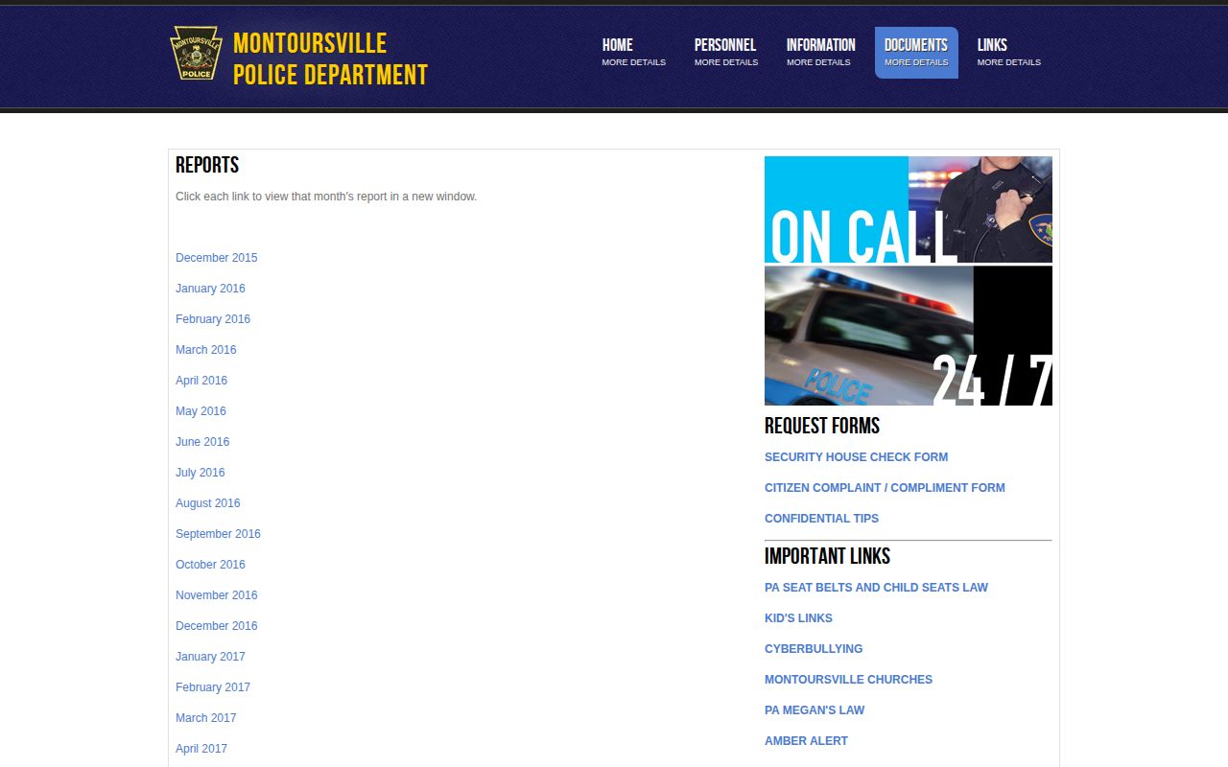
Task: Open the Amber Alert link
Action: (x=806, y=741)
